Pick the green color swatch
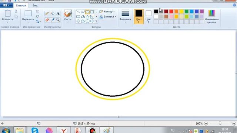The height and width of the screenshot is (133, 237). point(187,11)
